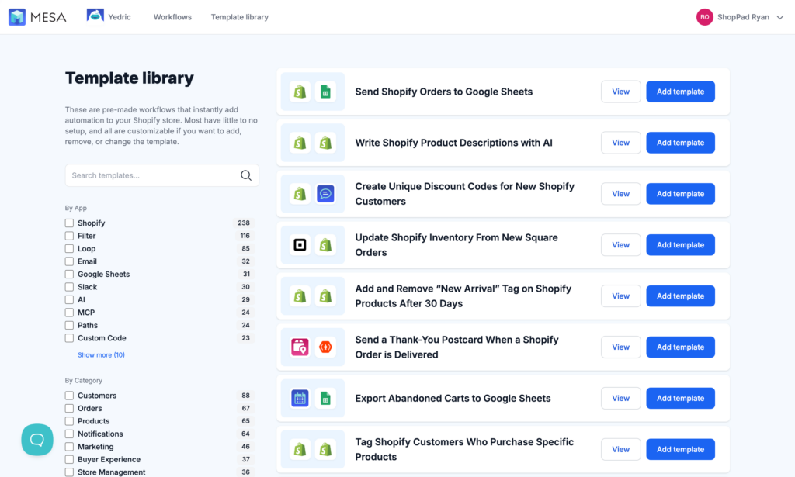Check the Google Sheets filter
The height and width of the screenshot is (477, 795).
69,274
